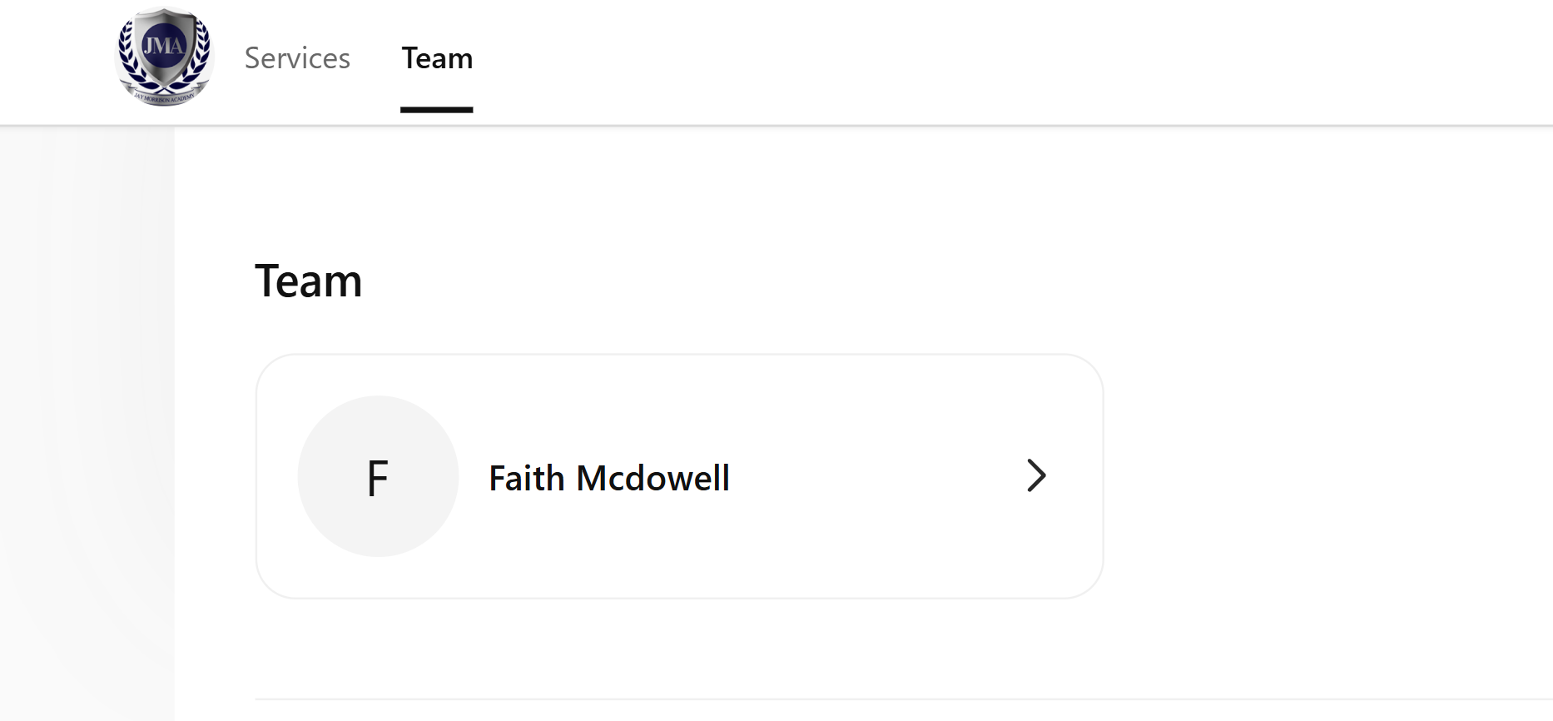
Task: Click the black underline below the Team tab
Action: tap(437, 110)
